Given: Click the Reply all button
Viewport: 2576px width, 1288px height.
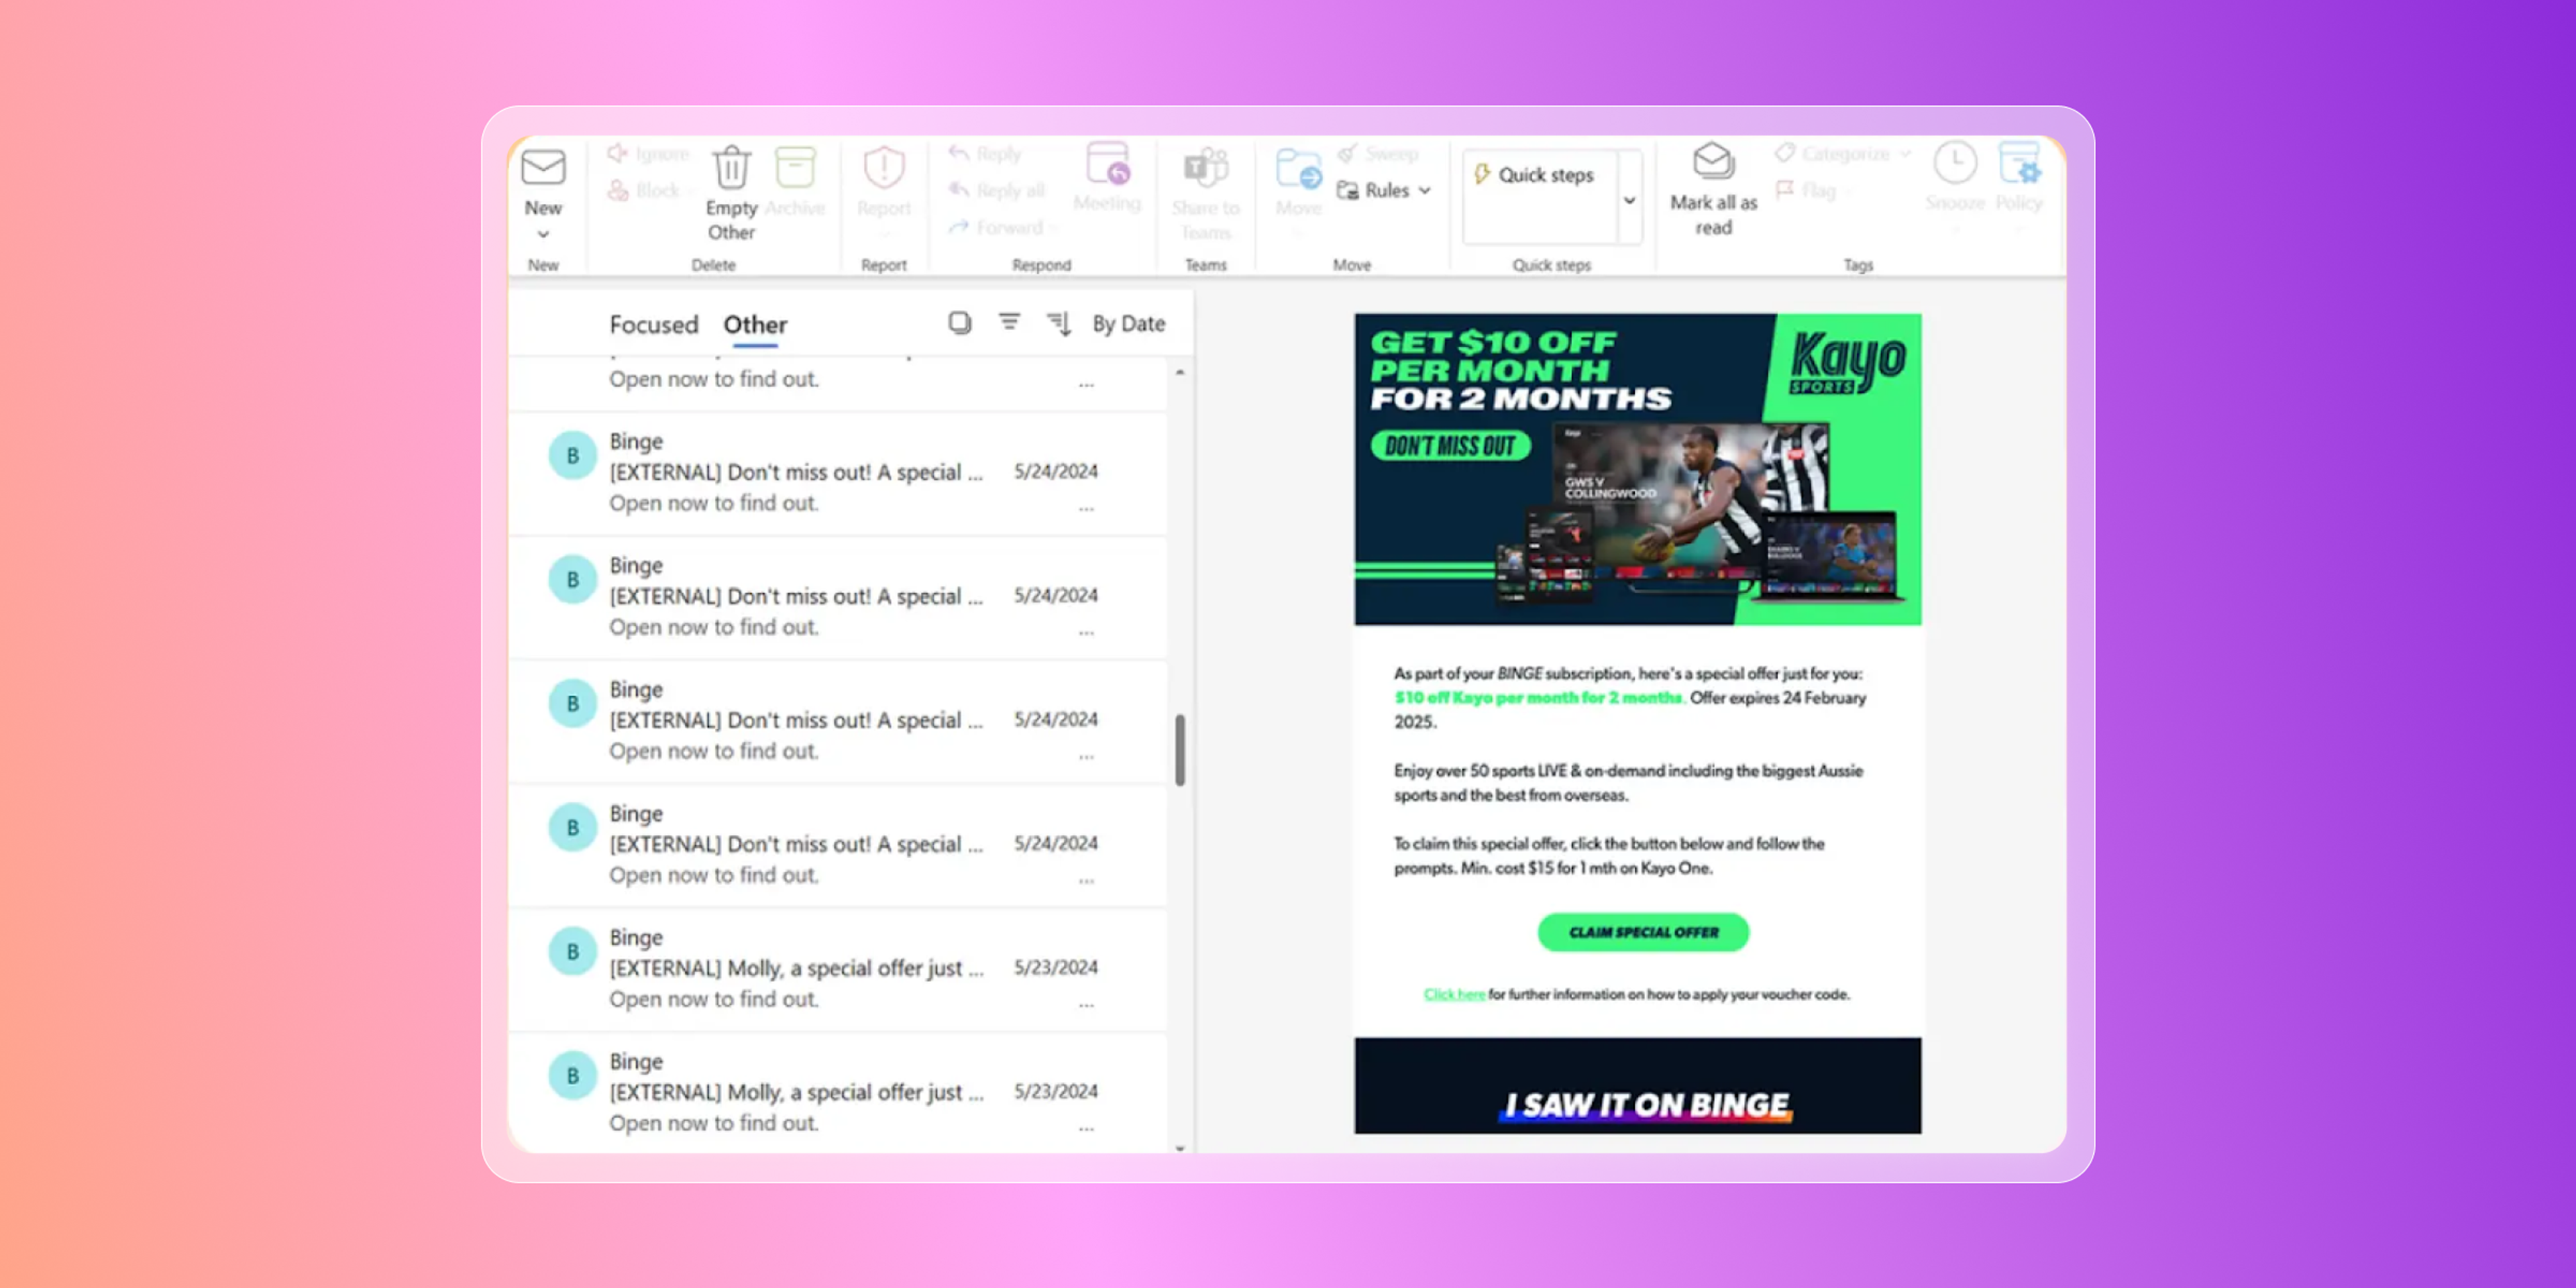Looking at the screenshot, I should click(996, 190).
